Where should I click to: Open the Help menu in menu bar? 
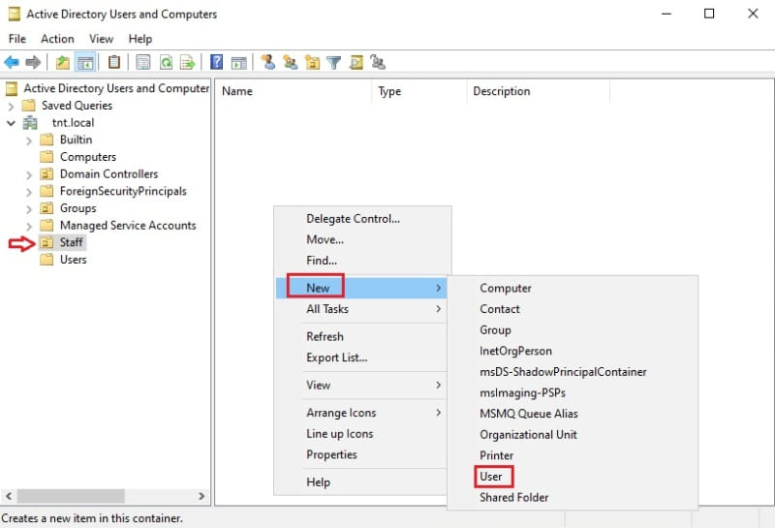point(139,39)
